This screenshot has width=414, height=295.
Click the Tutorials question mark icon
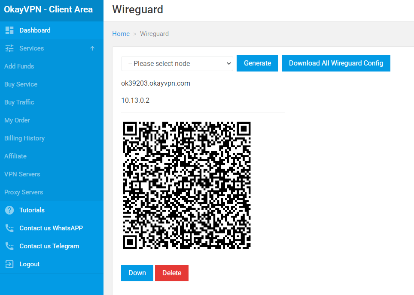click(x=9, y=210)
